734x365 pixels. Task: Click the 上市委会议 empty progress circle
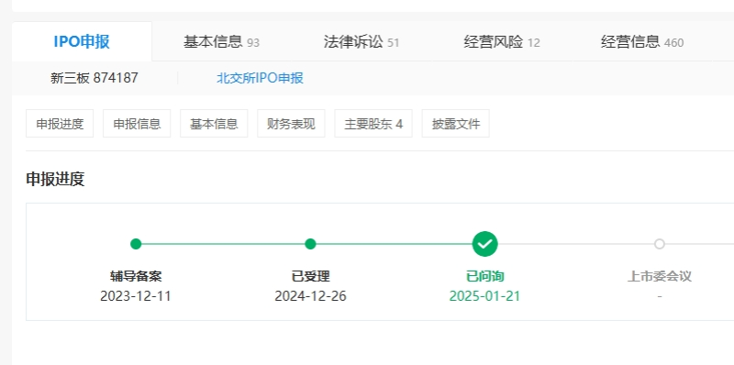click(x=660, y=244)
